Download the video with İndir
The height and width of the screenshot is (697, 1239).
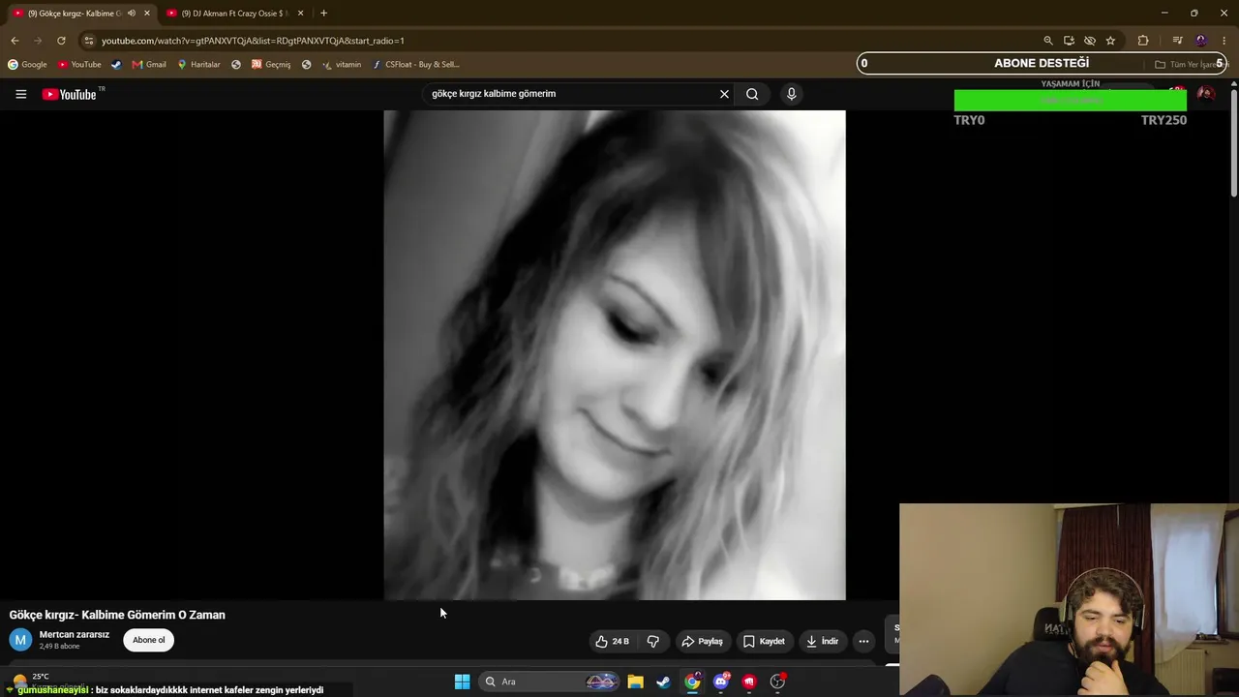[822, 641]
